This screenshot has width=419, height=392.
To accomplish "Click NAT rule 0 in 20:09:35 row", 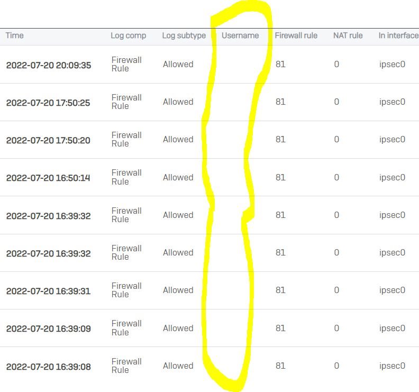I will pyautogui.click(x=336, y=64).
